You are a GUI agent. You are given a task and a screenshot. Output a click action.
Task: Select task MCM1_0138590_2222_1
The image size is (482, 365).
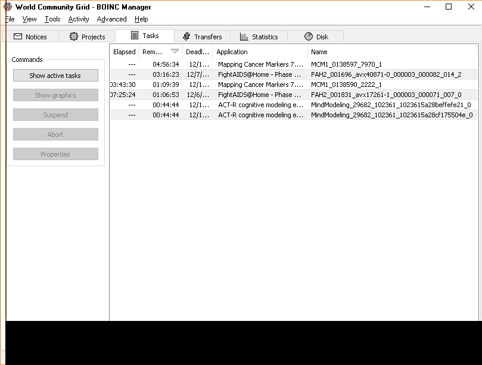[x=294, y=85]
